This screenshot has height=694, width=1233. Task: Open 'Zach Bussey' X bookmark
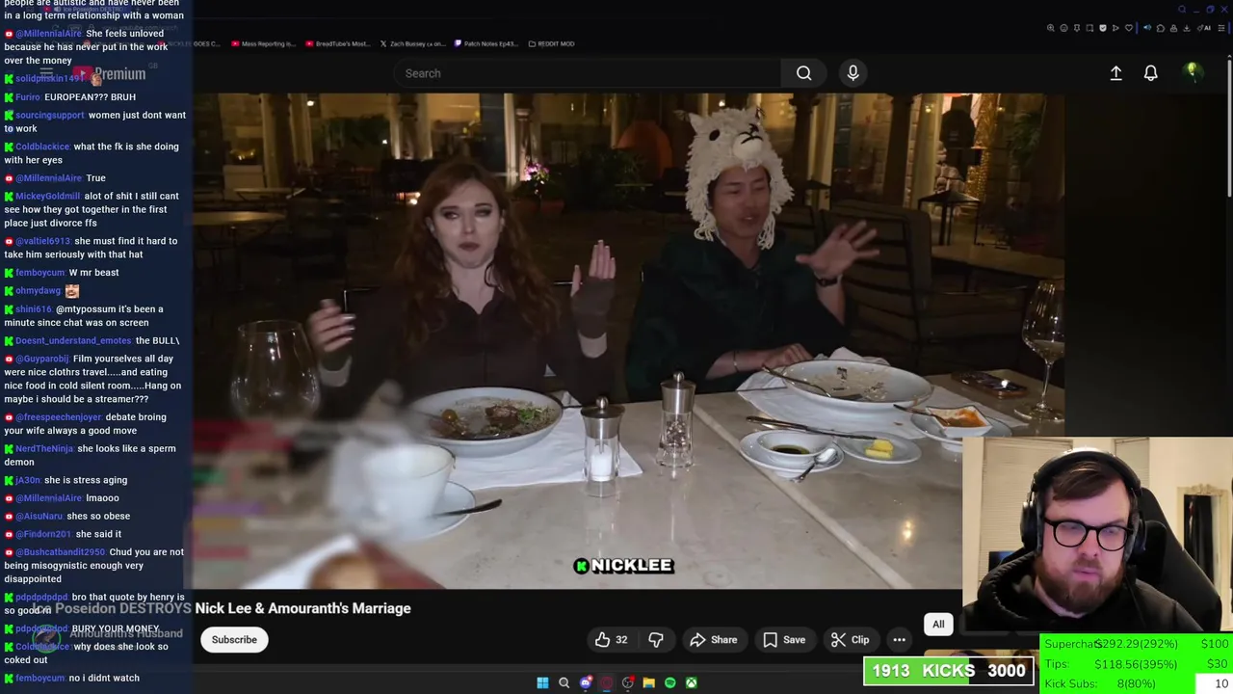click(x=412, y=43)
